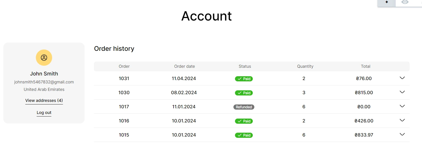Select order number 1015

(124, 135)
